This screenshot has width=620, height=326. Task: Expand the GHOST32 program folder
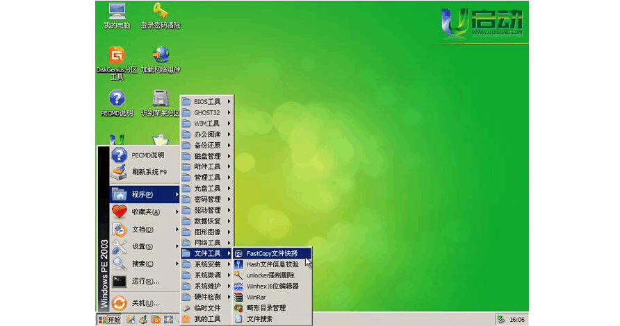point(206,112)
